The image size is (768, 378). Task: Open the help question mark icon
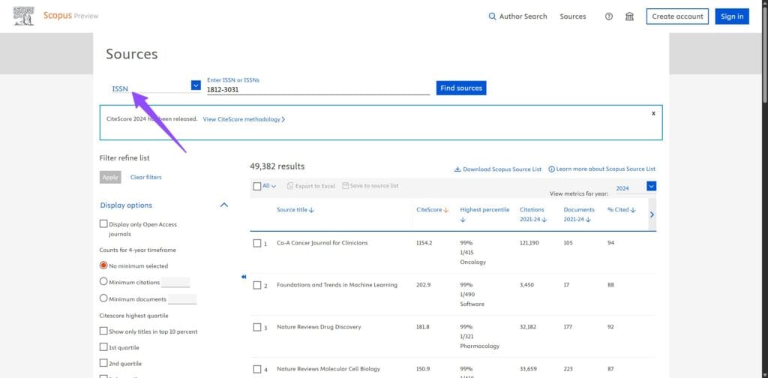[x=609, y=16]
